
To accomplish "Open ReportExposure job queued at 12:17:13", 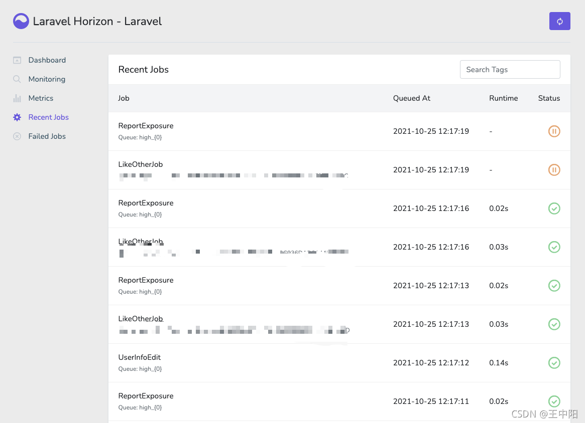I will [x=146, y=280].
